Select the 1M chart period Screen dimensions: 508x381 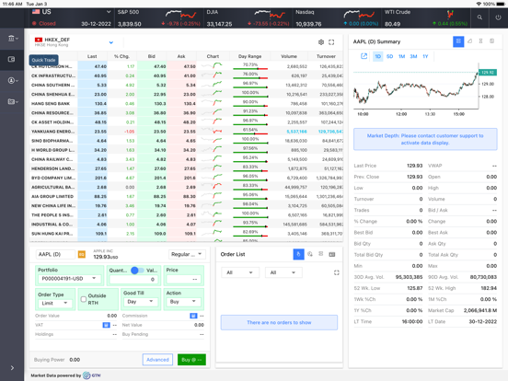tap(402, 56)
